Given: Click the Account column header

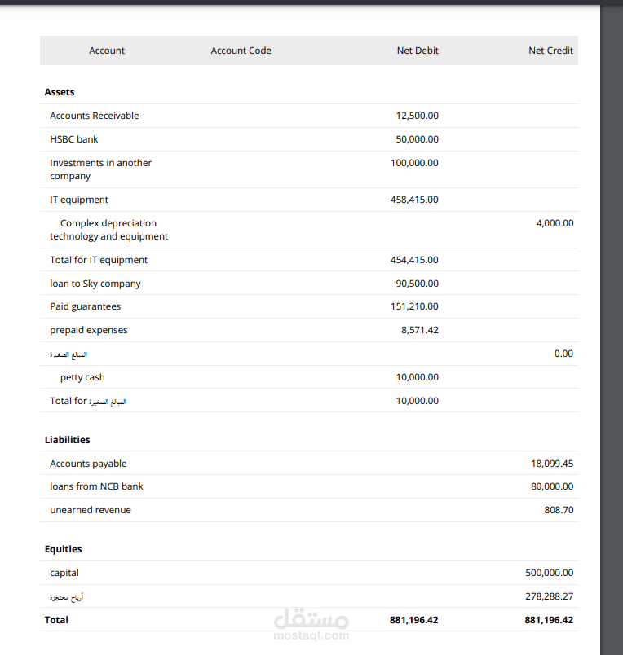Looking at the screenshot, I should point(107,51).
